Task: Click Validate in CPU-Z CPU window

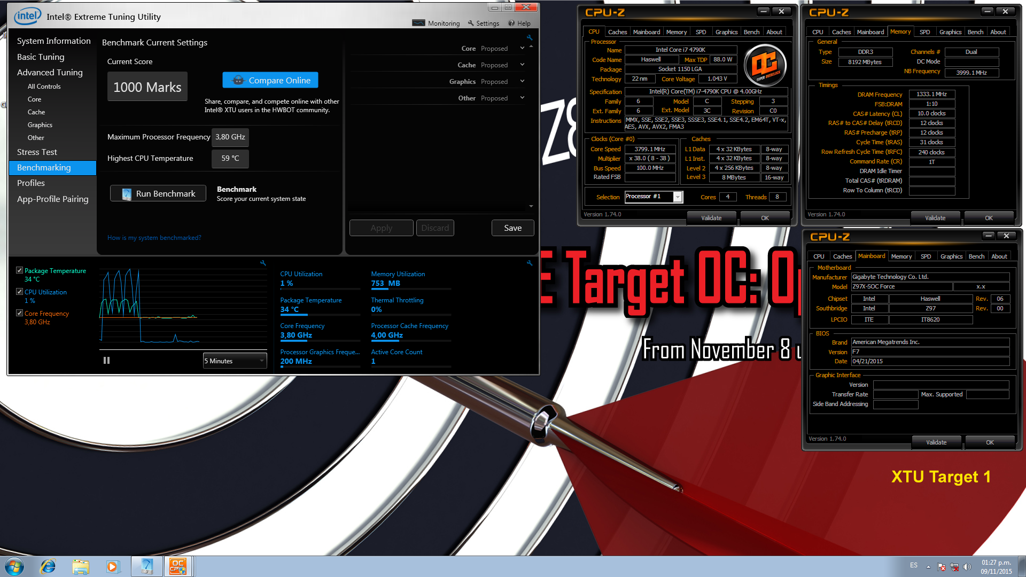Action: [x=711, y=218]
